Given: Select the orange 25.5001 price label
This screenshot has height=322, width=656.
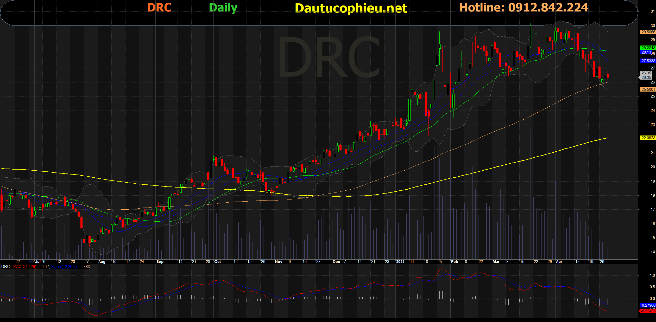Looking at the screenshot, I should pos(648,89).
